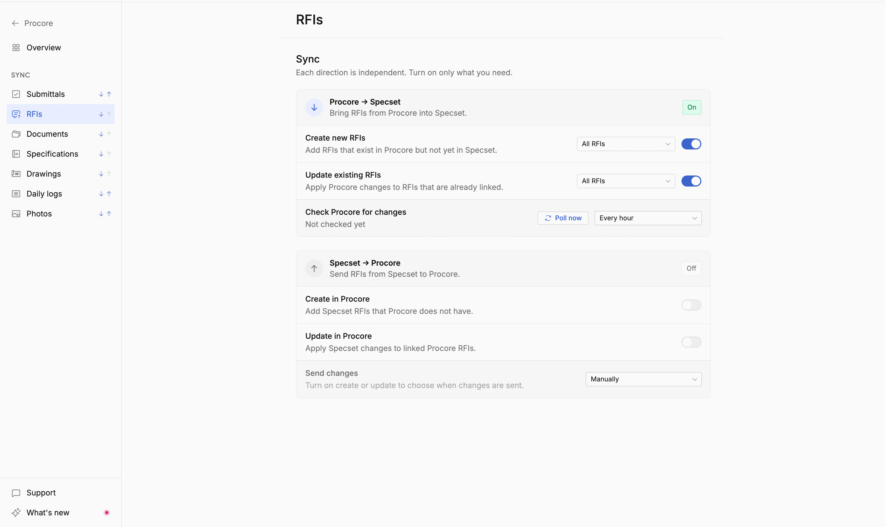Click the RFIs chat icon in sidebar
Viewport: 885px width, 527px height.
pos(16,114)
